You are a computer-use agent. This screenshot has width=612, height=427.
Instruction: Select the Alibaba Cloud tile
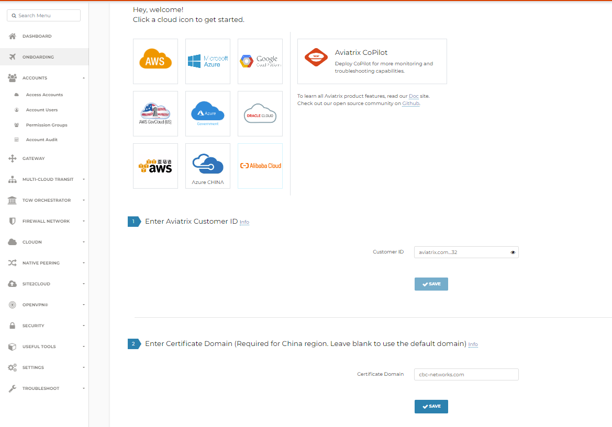(260, 166)
